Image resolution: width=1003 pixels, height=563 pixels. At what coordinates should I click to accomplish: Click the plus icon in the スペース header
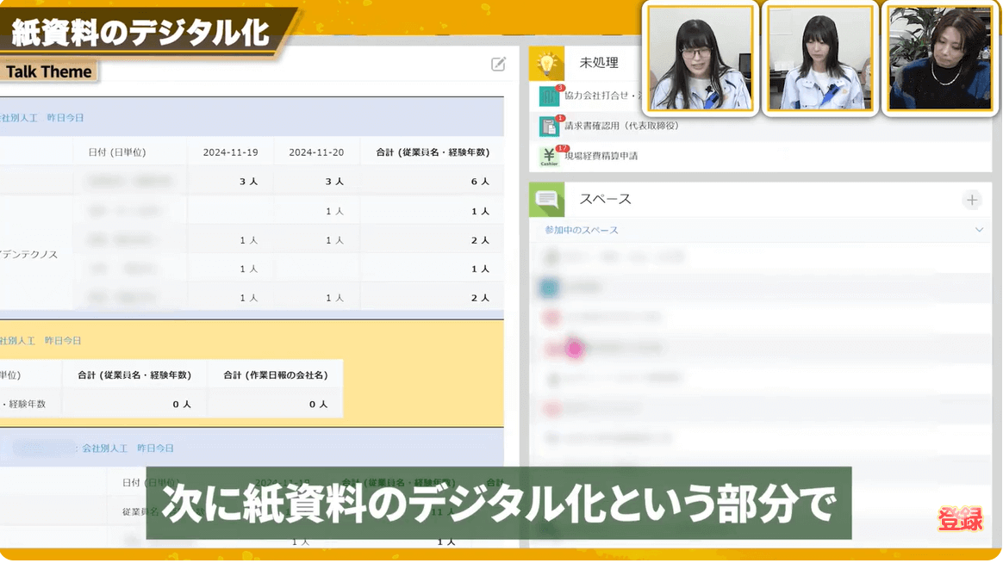point(972,199)
